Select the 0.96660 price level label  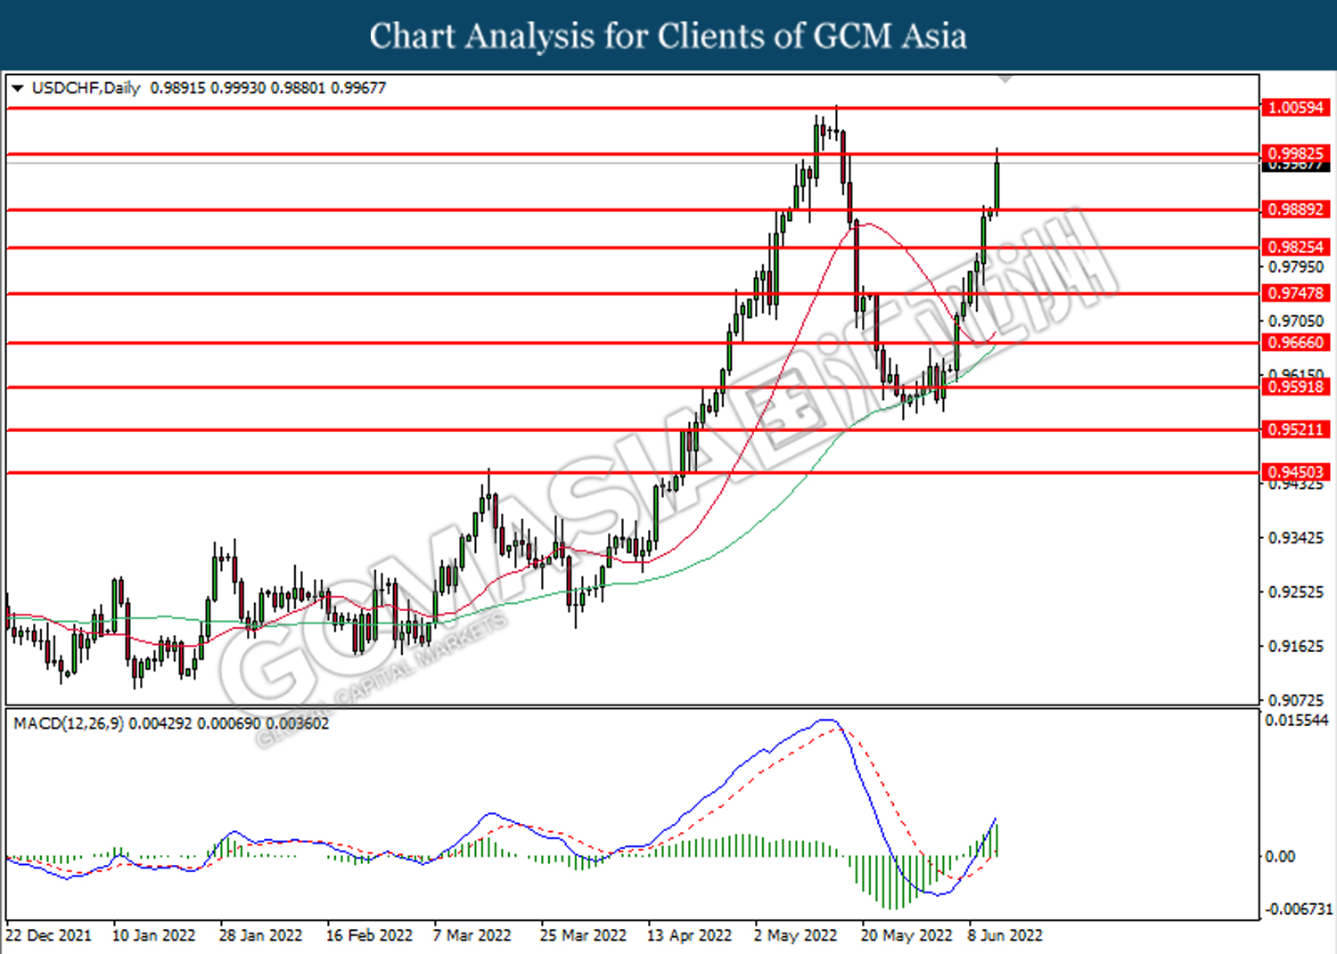tap(1296, 343)
